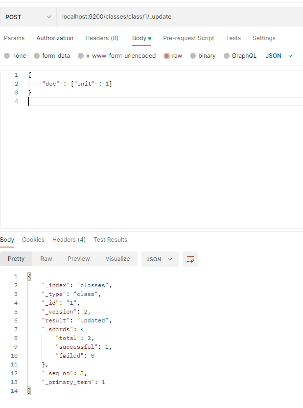Choose x-www-form-urlencoded body type
This screenshot has width=303, height=408.
coord(117,56)
